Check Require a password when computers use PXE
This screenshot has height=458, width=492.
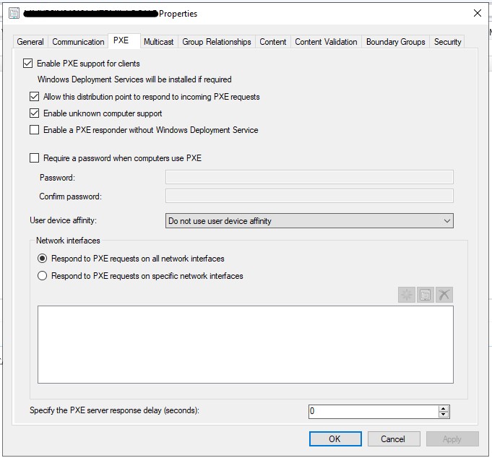pos(35,158)
